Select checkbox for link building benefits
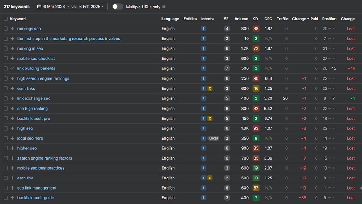362x204 pixels. [x=5, y=68]
